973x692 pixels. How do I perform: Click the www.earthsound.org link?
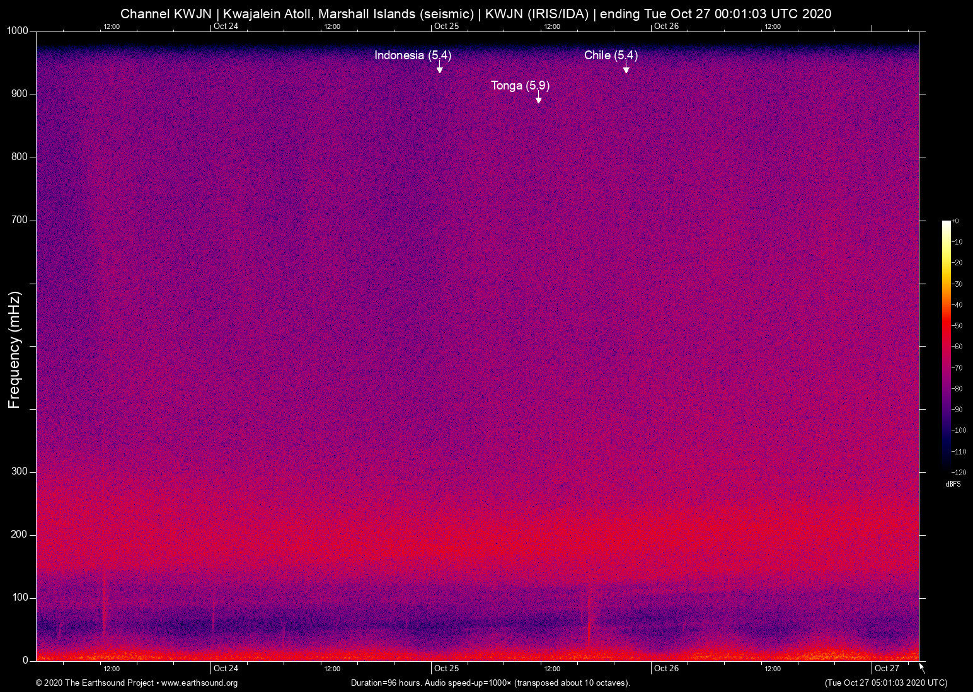(x=199, y=683)
